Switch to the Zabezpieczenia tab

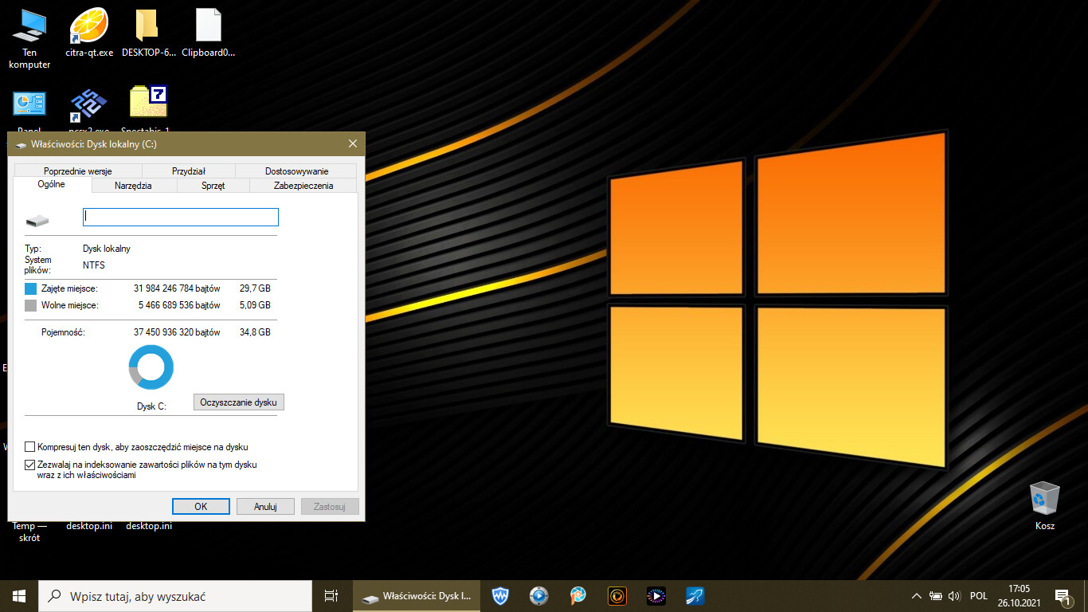coord(303,186)
